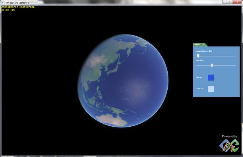Click the Density label

200,60
